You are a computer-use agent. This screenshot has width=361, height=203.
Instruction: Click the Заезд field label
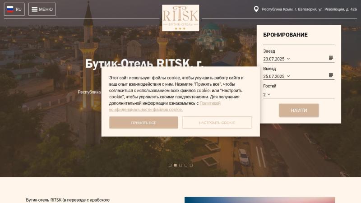pyautogui.click(x=269, y=51)
